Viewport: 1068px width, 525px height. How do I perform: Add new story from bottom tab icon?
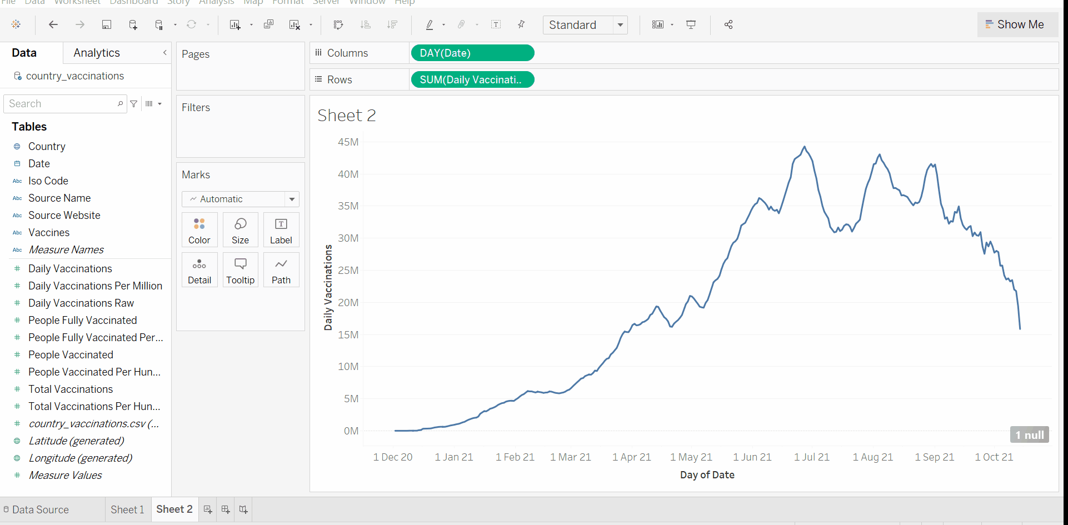tap(243, 509)
